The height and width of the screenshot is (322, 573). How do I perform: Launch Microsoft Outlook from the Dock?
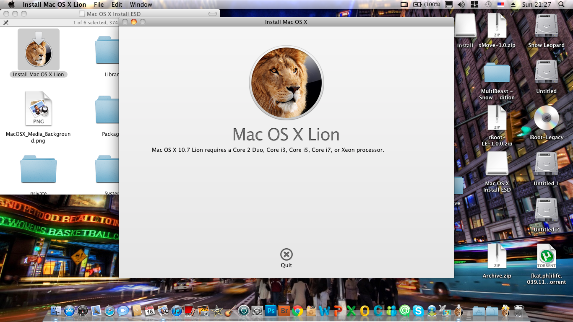tap(365, 311)
